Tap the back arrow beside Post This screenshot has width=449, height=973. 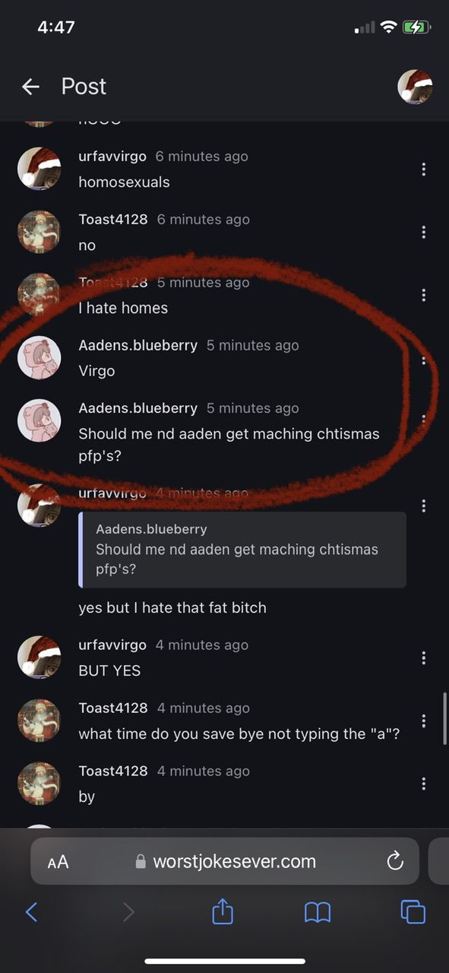30,87
